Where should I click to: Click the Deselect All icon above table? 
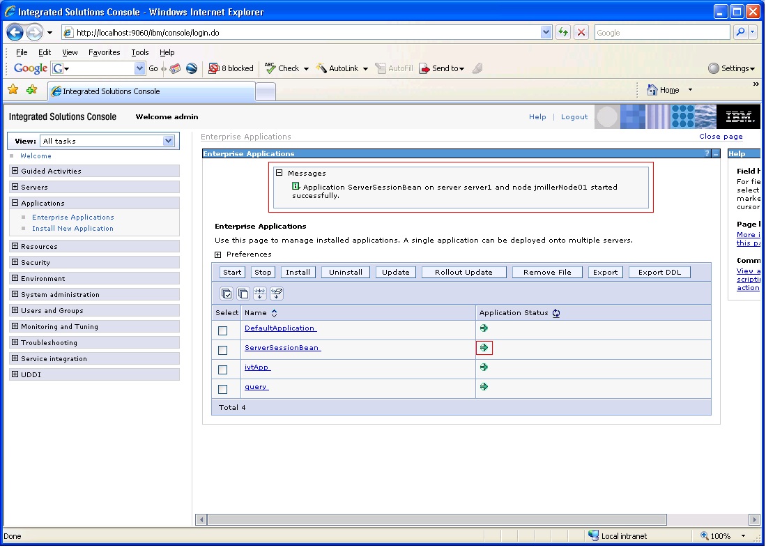tap(243, 294)
